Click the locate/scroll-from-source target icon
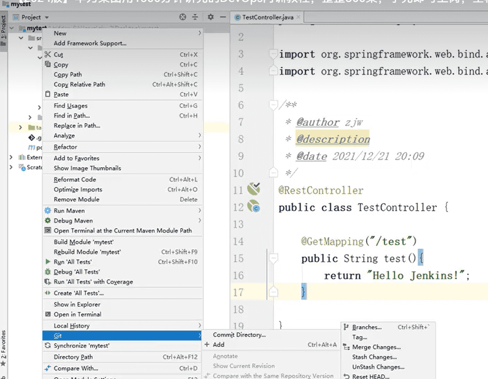This screenshot has width=488, height=379. pyautogui.click(x=183, y=18)
